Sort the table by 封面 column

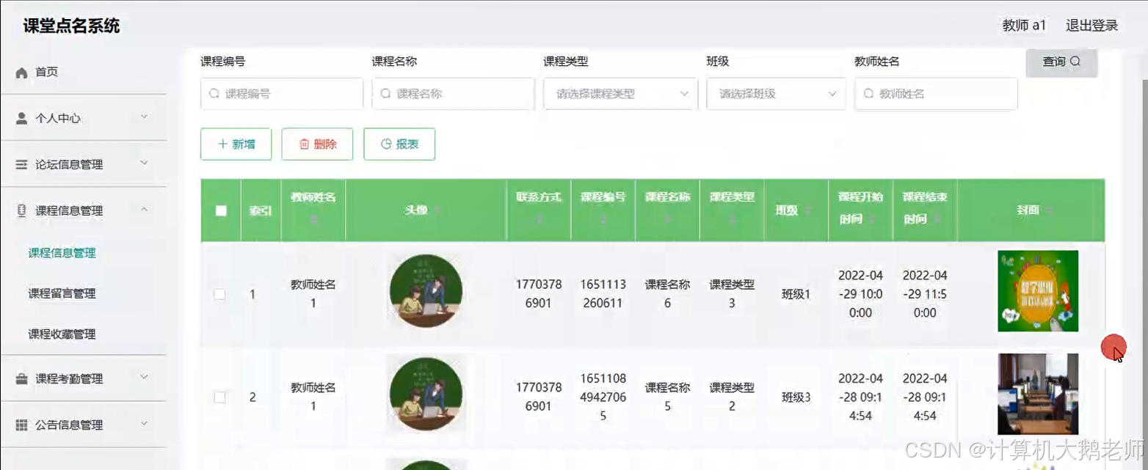click(x=1049, y=210)
